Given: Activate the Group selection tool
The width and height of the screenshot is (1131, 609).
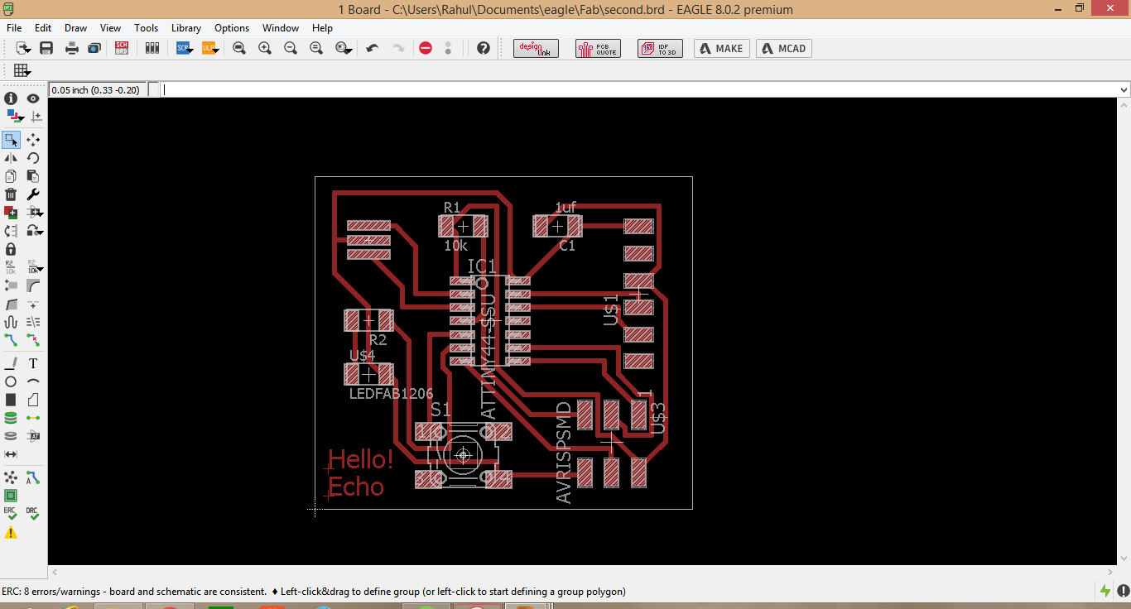Looking at the screenshot, I should coord(11,140).
